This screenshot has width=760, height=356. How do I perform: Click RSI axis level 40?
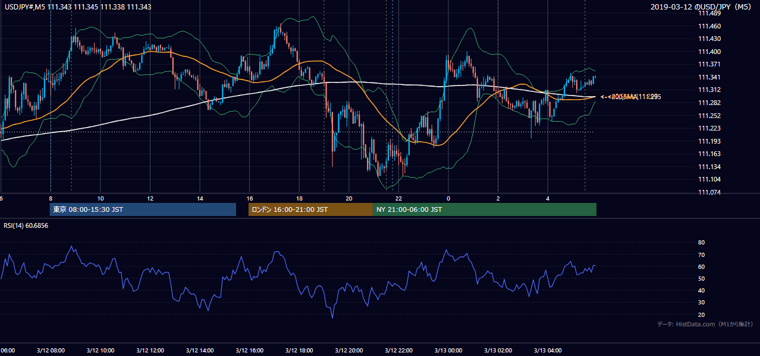tap(701, 290)
